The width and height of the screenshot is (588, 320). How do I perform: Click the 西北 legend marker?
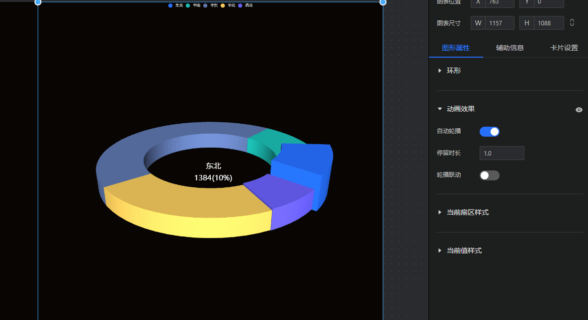click(241, 5)
